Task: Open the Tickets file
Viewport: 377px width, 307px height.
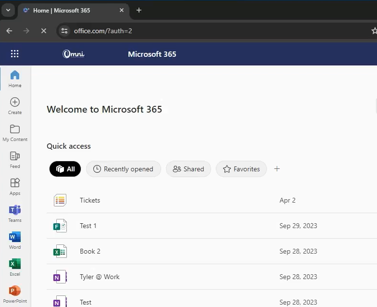Action: [90, 200]
